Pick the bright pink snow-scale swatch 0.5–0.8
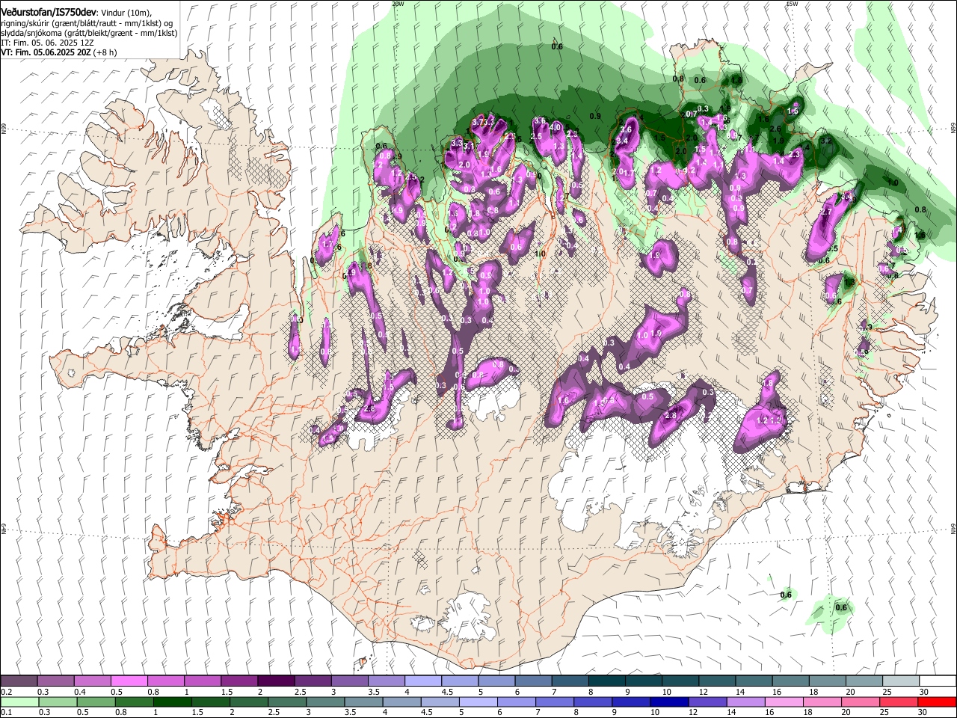The image size is (957, 718). (x=129, y=681)
